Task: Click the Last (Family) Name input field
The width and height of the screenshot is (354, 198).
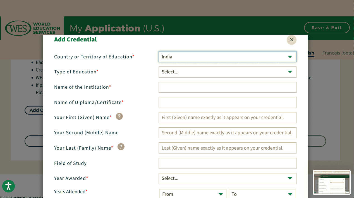Action: 227,148
